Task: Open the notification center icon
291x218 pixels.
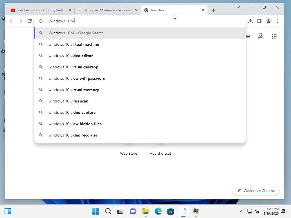Action: pyautogui.click(x=283, y=211)
